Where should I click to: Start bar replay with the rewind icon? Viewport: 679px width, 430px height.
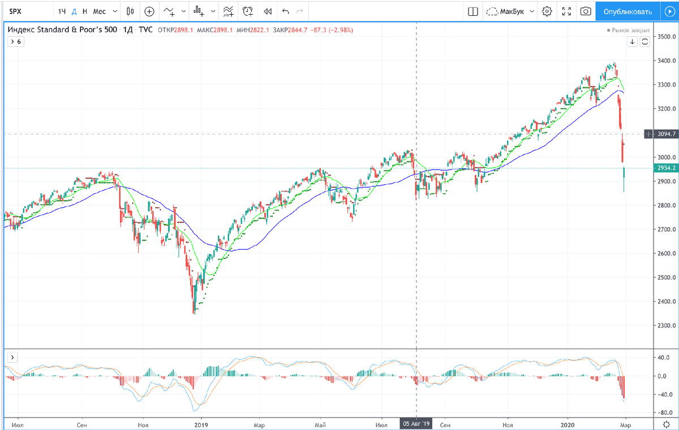click(x=267, y=11)
